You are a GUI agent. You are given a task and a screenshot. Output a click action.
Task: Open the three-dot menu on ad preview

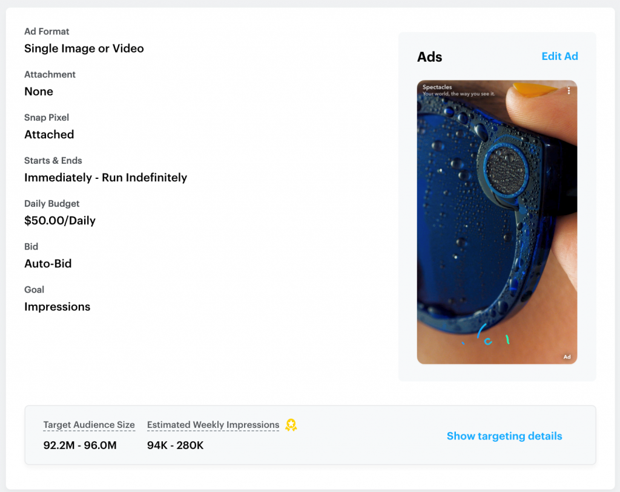click(569, 91)
